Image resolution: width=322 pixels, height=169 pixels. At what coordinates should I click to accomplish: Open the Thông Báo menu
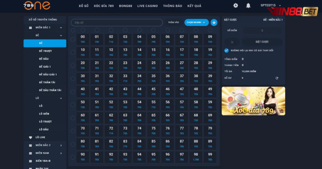click(x=173, y=6)
